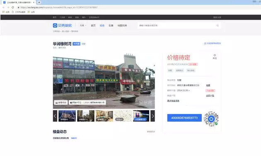Open the 地图找房 navigation item
Image resolution: width=261 pixels, height=156 pixels.
122,25
